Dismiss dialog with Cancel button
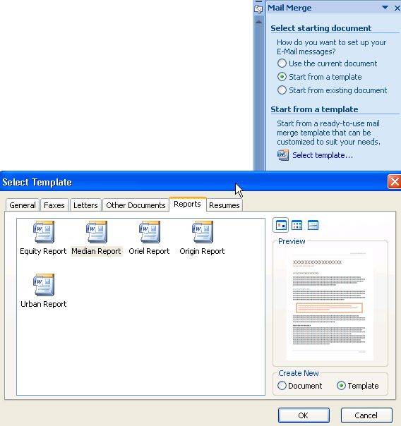The width and height of the screenshot is (401, 426). (366, 415)
